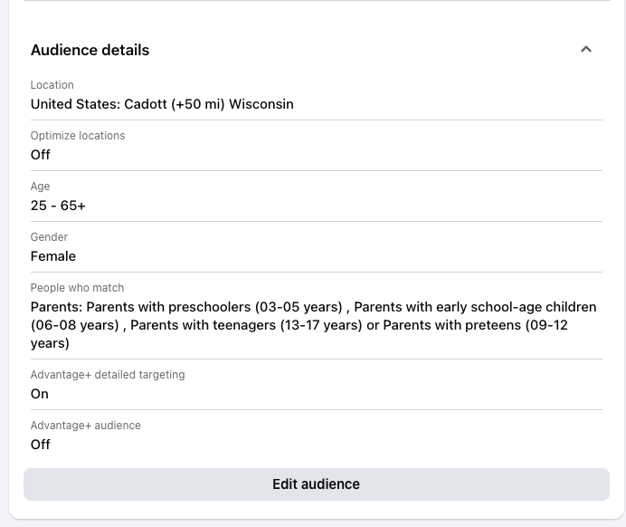Click the Advantage+ audience label
Screen dimensions: 626x527
[86, 426]
